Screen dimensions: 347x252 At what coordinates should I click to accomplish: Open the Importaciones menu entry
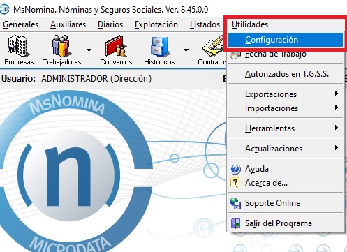(x=286, y=108)
